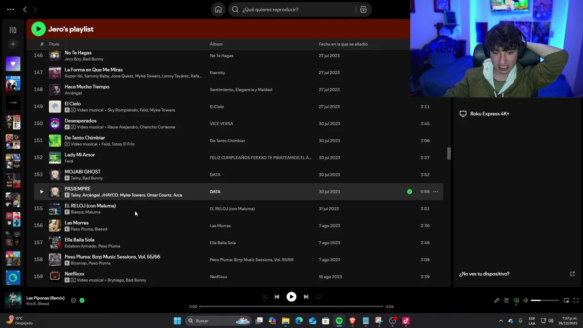Open the miniplayer
The width and height of the screenshot is (583, 328).
pos(566,300)
